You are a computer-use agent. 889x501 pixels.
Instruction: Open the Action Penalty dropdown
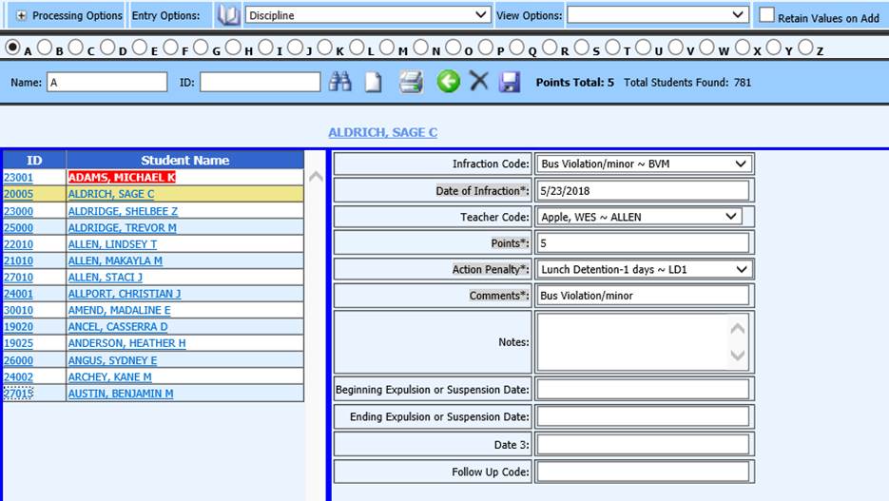644,269
